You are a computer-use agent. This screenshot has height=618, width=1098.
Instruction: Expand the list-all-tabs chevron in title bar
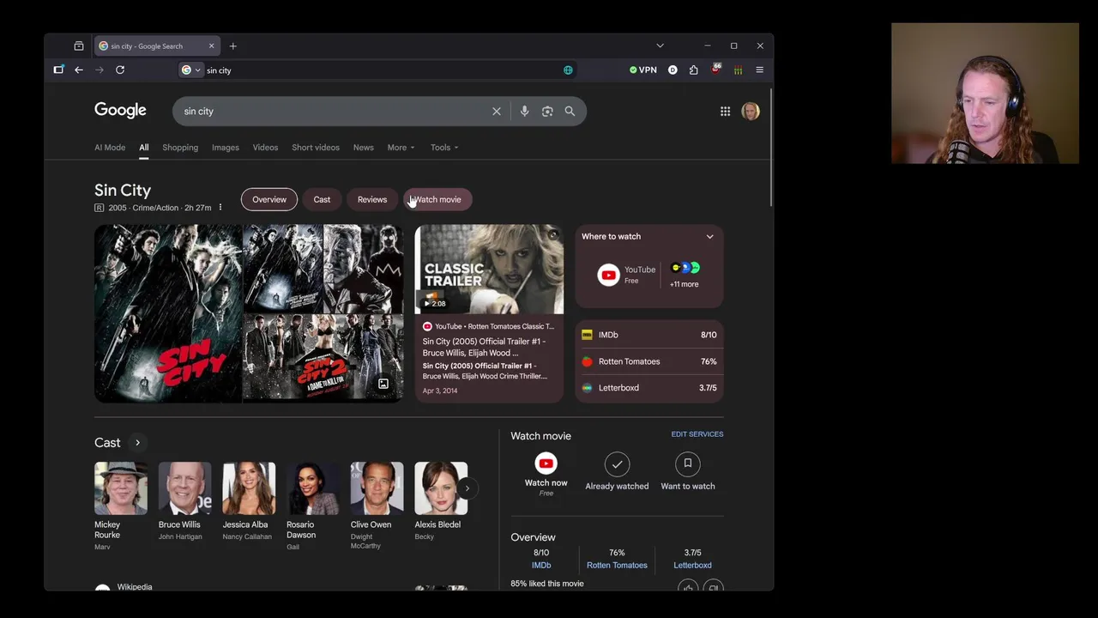[x=660, y=45]
